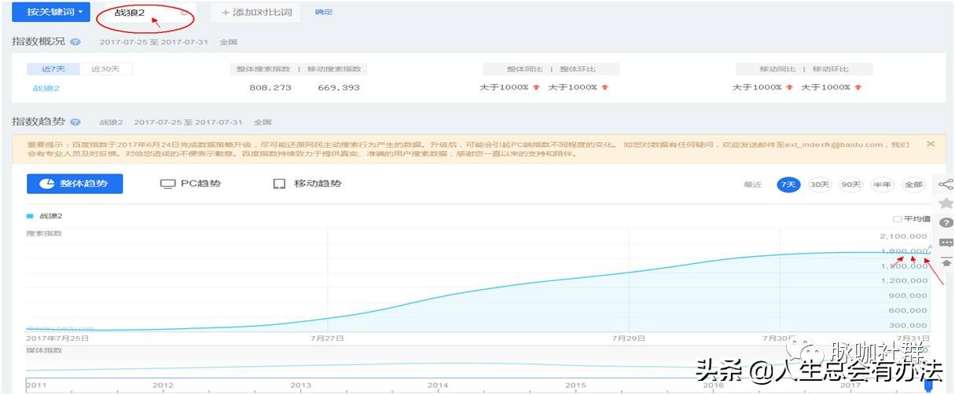Screen dimensions: 955x395
Task: Click the question mark icon in sidebar
Action: pyautogui.click(x=946, y=223)
